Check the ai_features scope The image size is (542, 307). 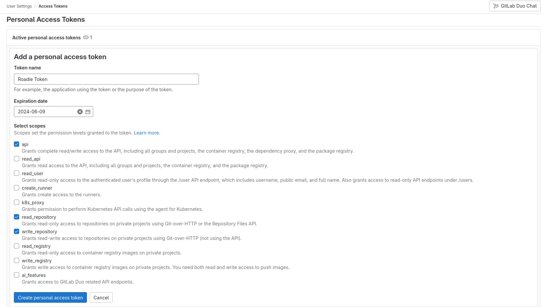(x=16, y=275)
